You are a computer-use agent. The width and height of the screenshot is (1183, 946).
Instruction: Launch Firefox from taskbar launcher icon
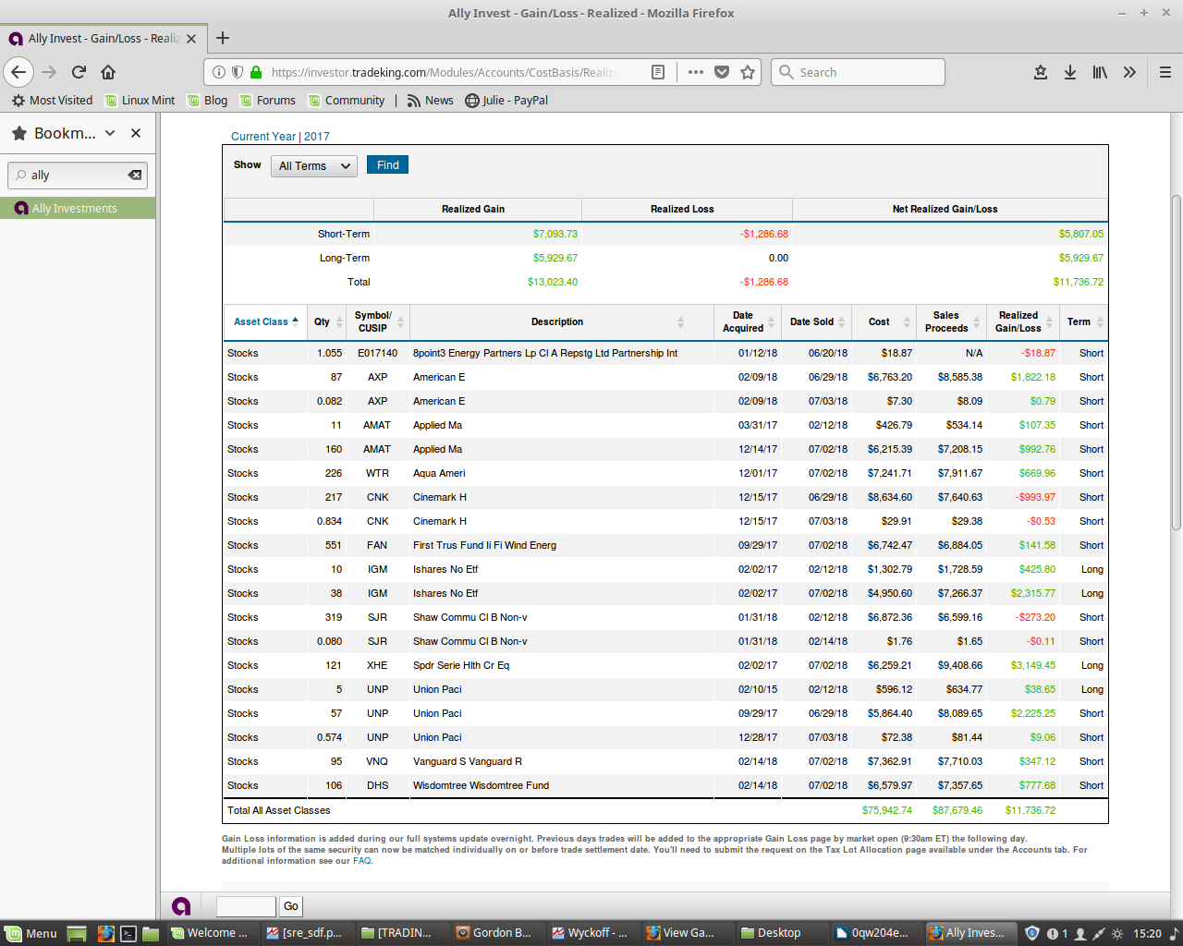105,933
